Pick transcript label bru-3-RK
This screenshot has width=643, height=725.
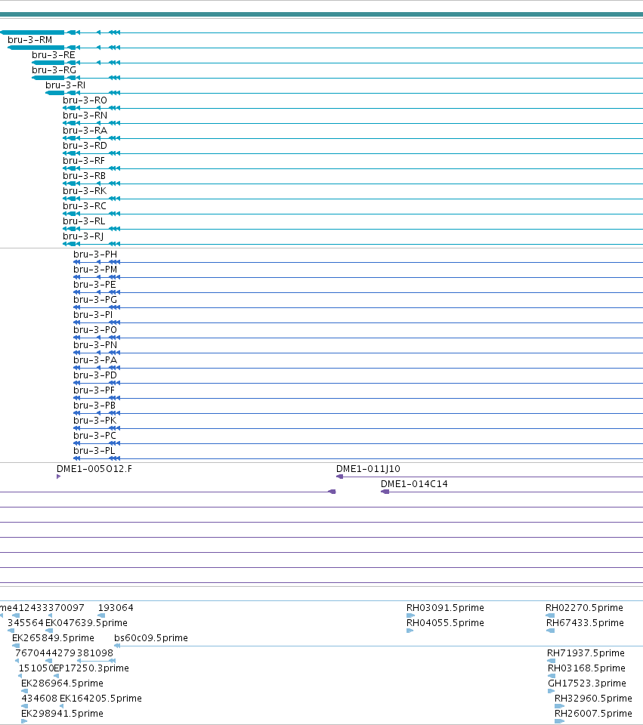85,191
